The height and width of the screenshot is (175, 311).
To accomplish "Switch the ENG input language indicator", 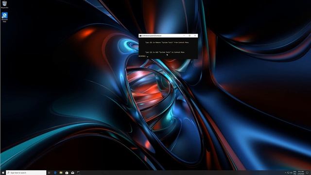I will point(295,173).
